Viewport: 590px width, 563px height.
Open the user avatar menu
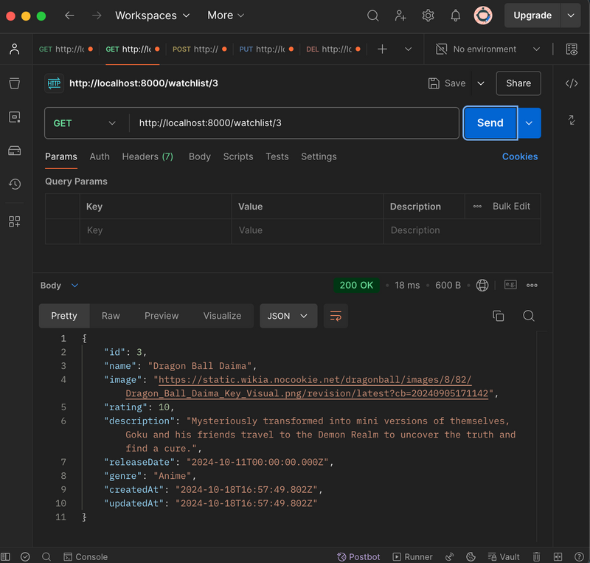tap(483, 15)
